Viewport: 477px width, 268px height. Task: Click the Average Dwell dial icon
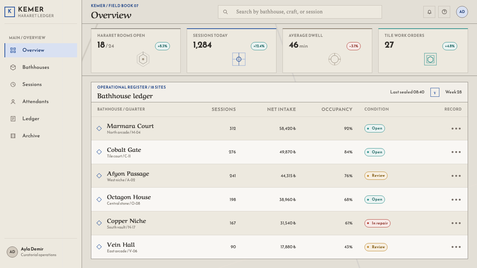point(335,59)
